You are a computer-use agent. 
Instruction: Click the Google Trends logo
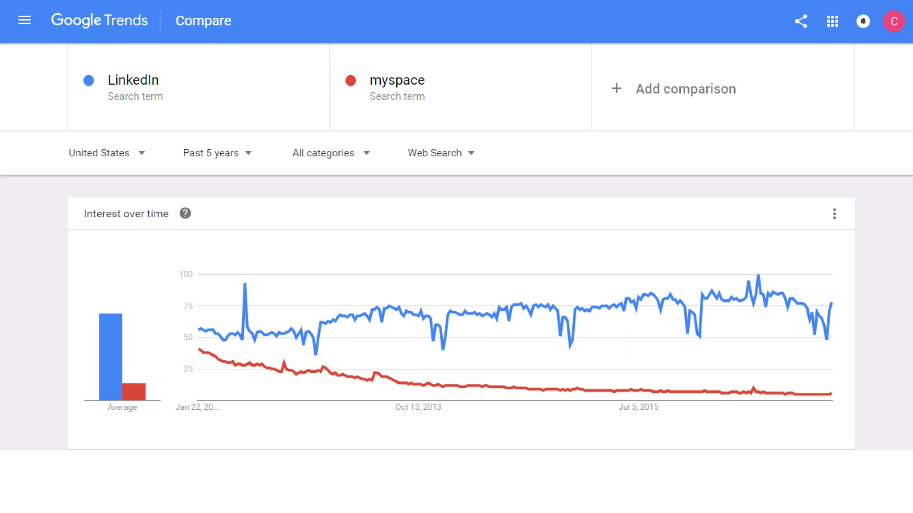point(99,20)
